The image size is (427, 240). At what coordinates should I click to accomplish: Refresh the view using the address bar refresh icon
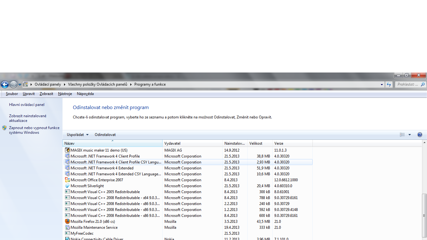pos(389,84)
